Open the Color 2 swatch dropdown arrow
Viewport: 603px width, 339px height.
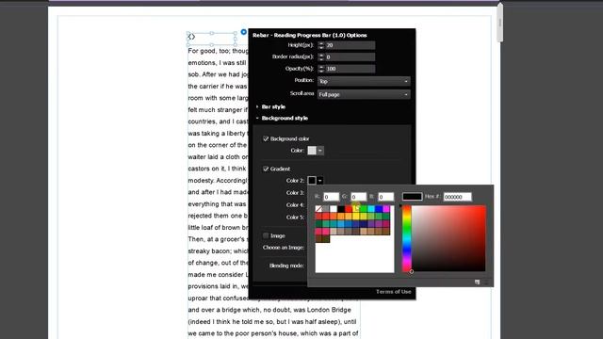coord(320,180)
